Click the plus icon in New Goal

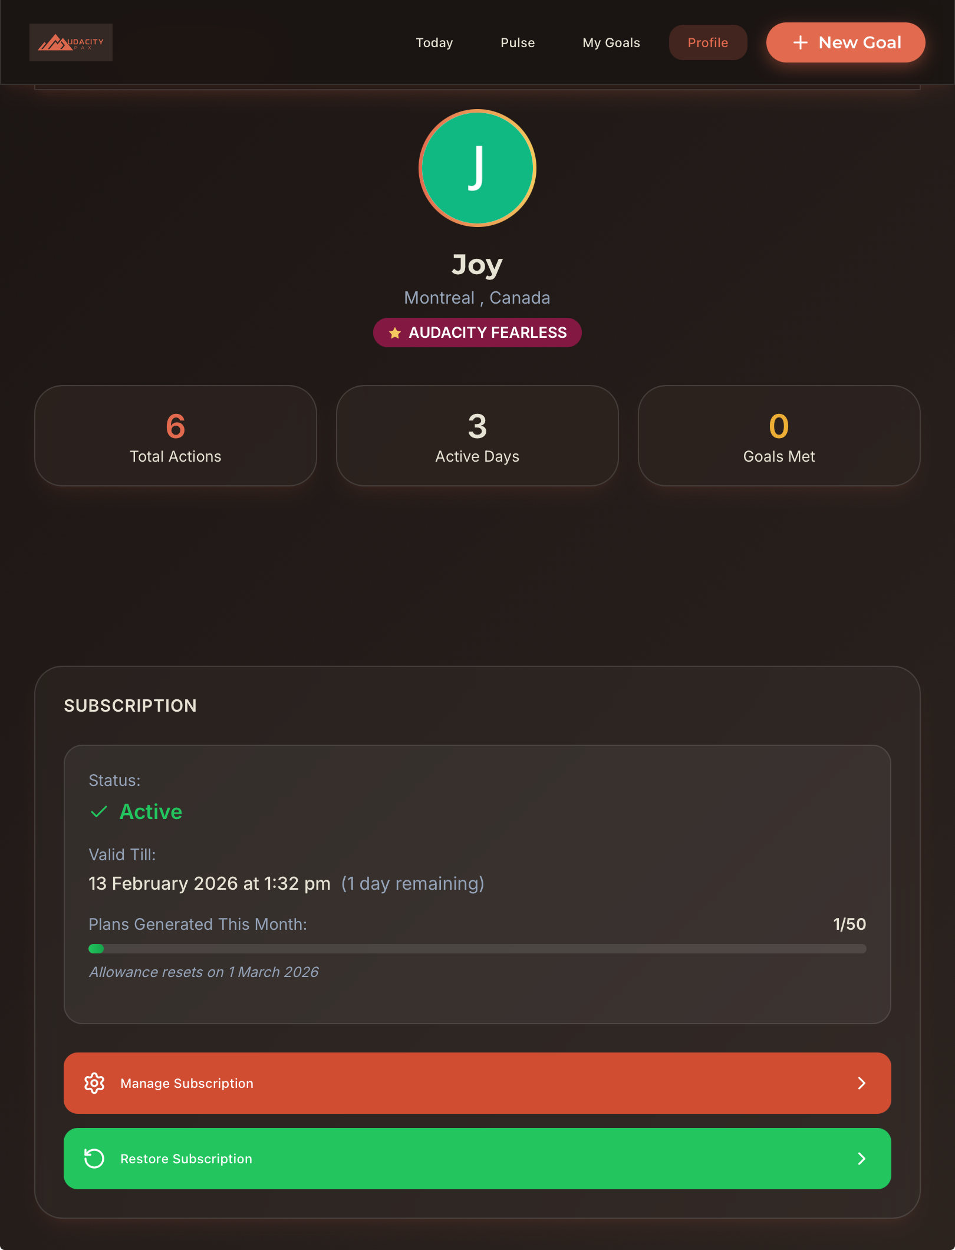tap(800, 42)
